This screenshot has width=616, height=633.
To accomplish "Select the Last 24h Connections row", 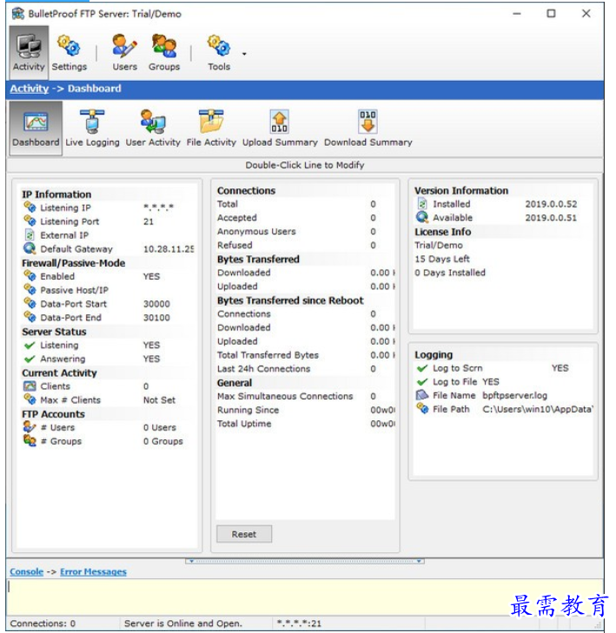I will pyautogui.click(x=305, y=368).
